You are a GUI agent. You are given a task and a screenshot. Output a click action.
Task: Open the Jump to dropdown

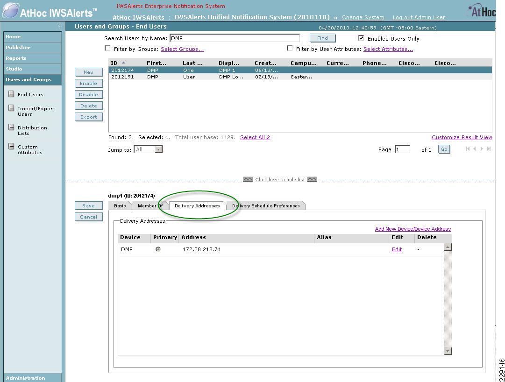coord(159,149)
